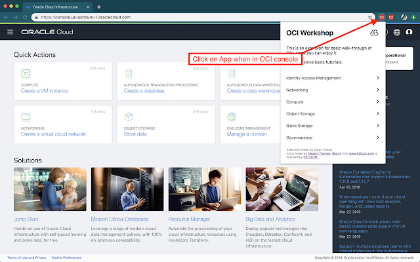The height and width of the screenshot is (262, 420).
Task: Click the Create a virtual cloud network link
Action: click(53, 134)
